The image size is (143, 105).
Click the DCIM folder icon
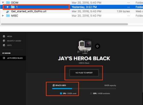[8, 3]
